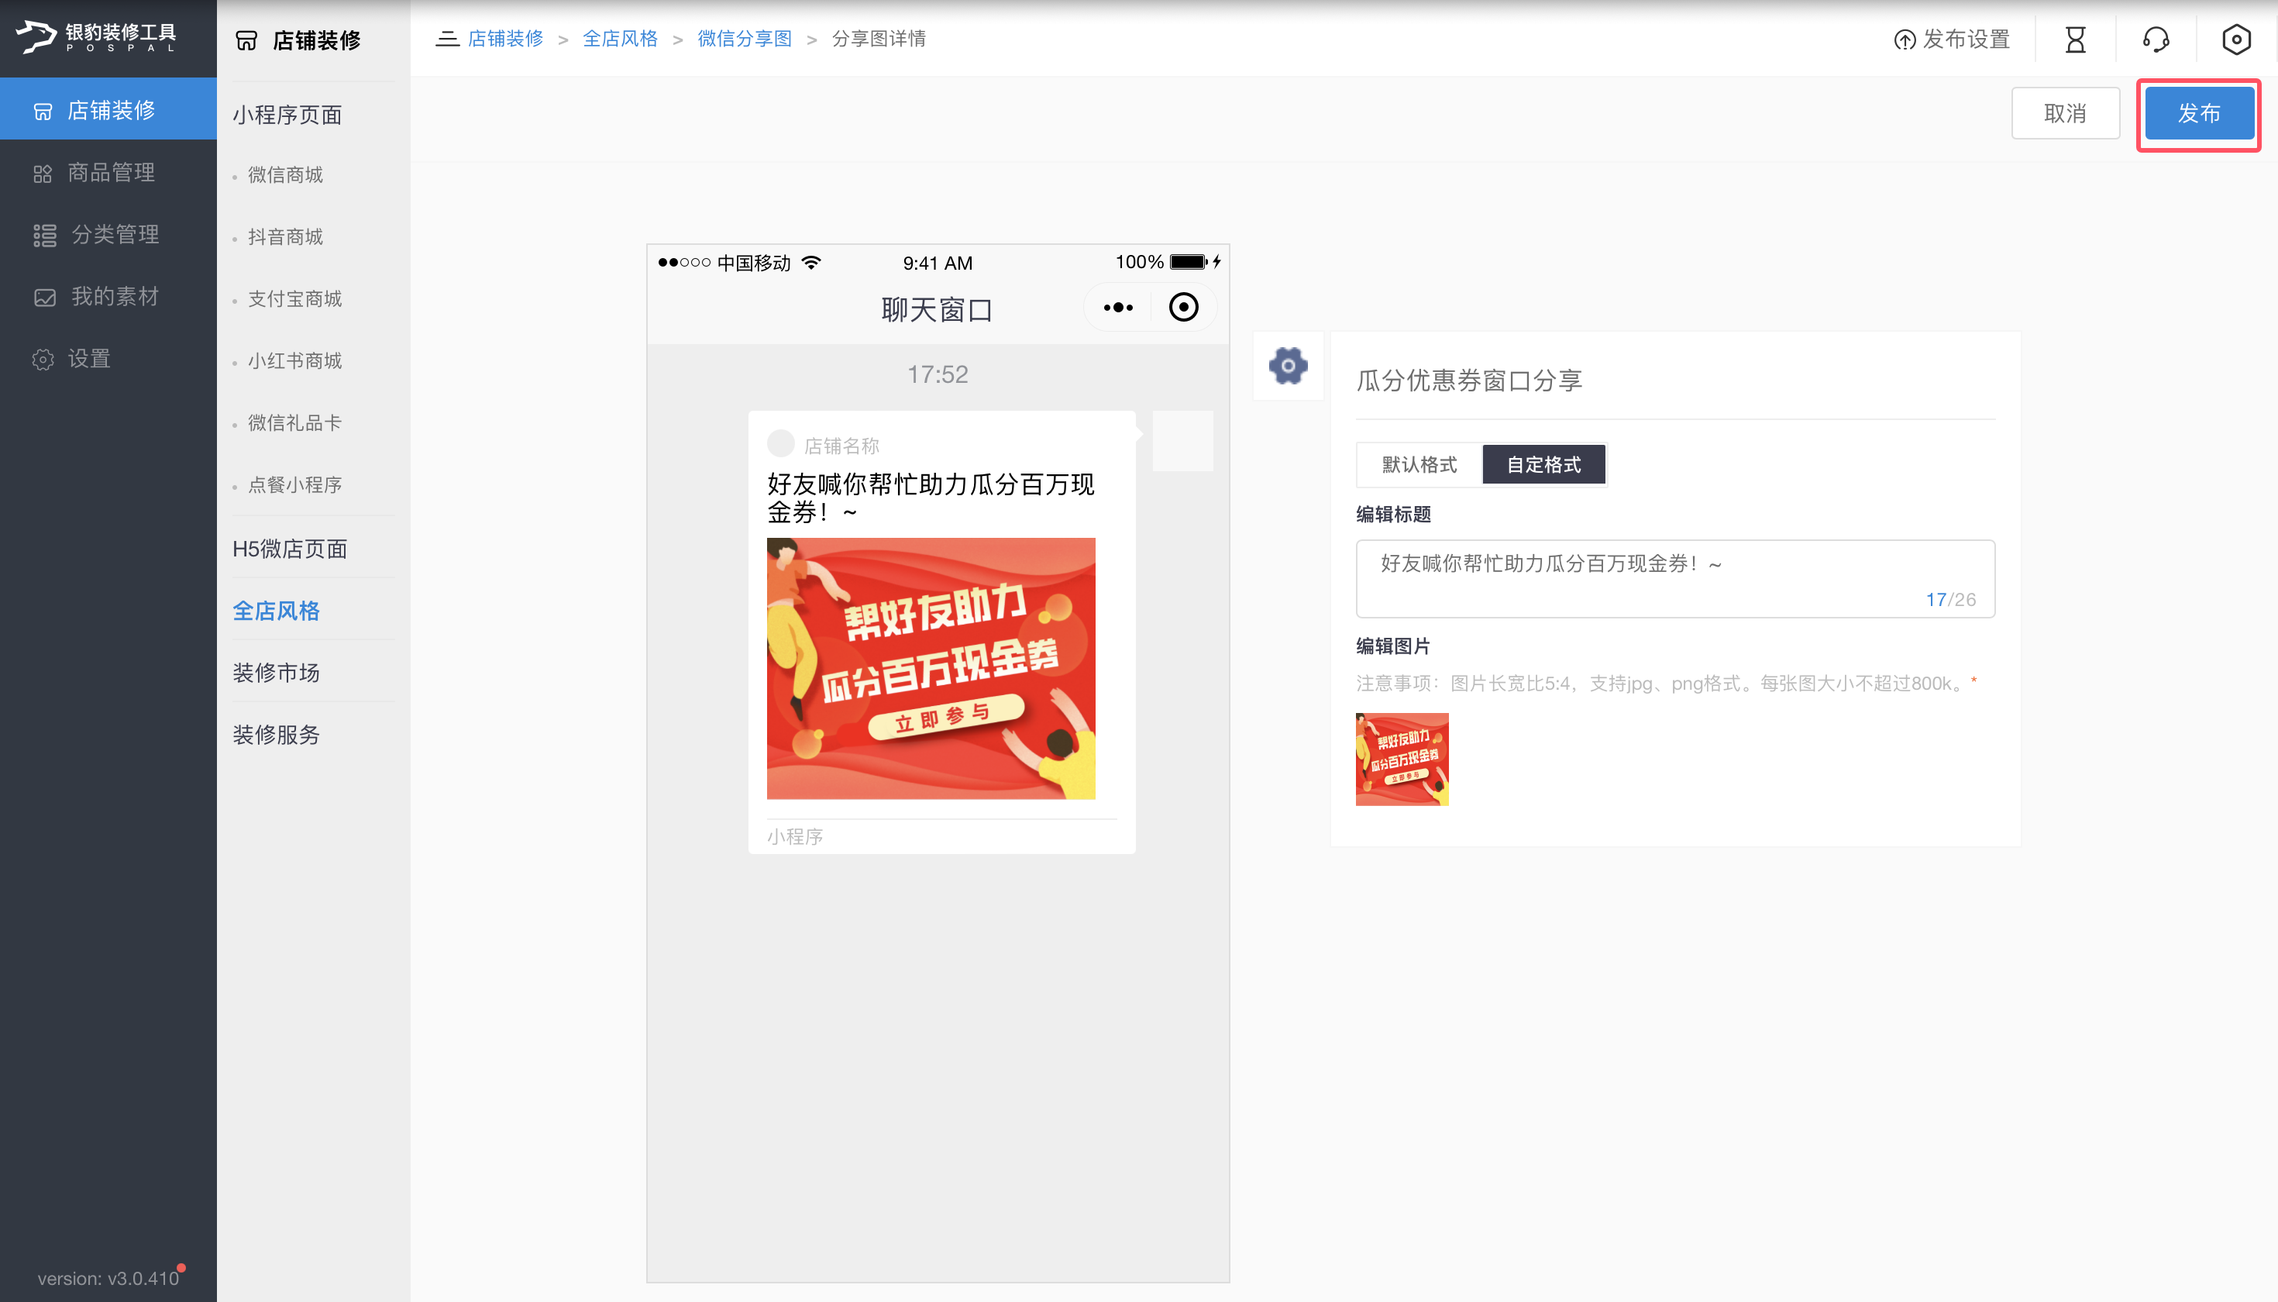The width and height of the screenshot is (2278, 1302).
Task: Open 发布设置 upload icon option
Action: pyautogui.click(x=1952, y=40)
